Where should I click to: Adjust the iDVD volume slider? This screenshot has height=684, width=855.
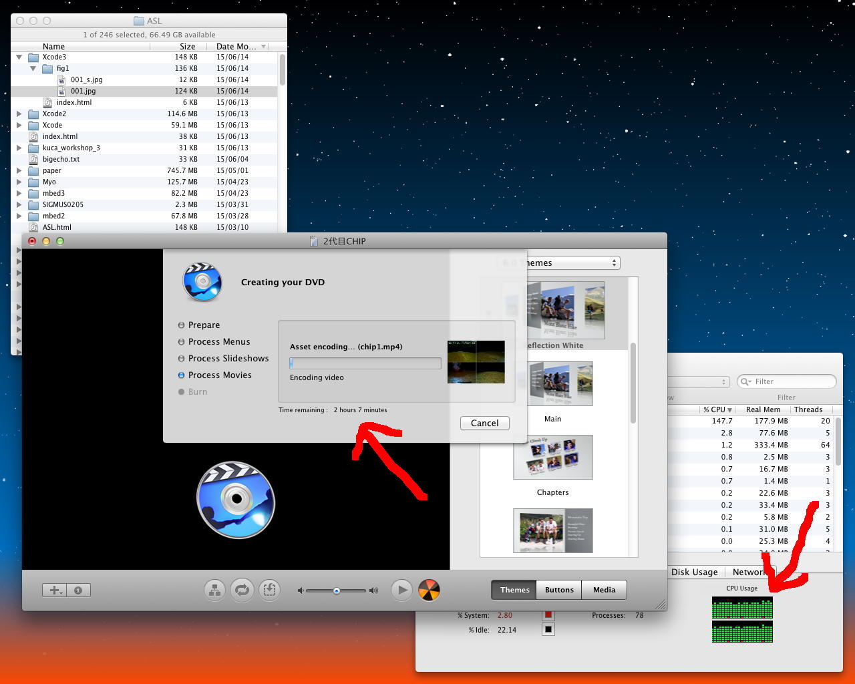click(x=337, y=590)
